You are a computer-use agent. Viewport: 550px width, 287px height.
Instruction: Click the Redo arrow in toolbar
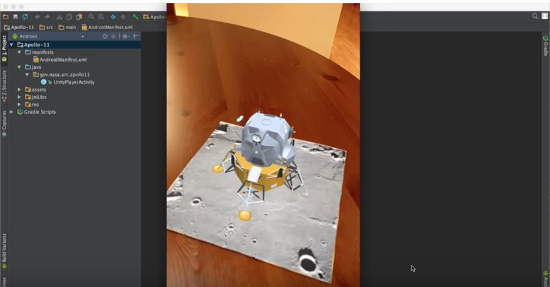click(47, 17)
